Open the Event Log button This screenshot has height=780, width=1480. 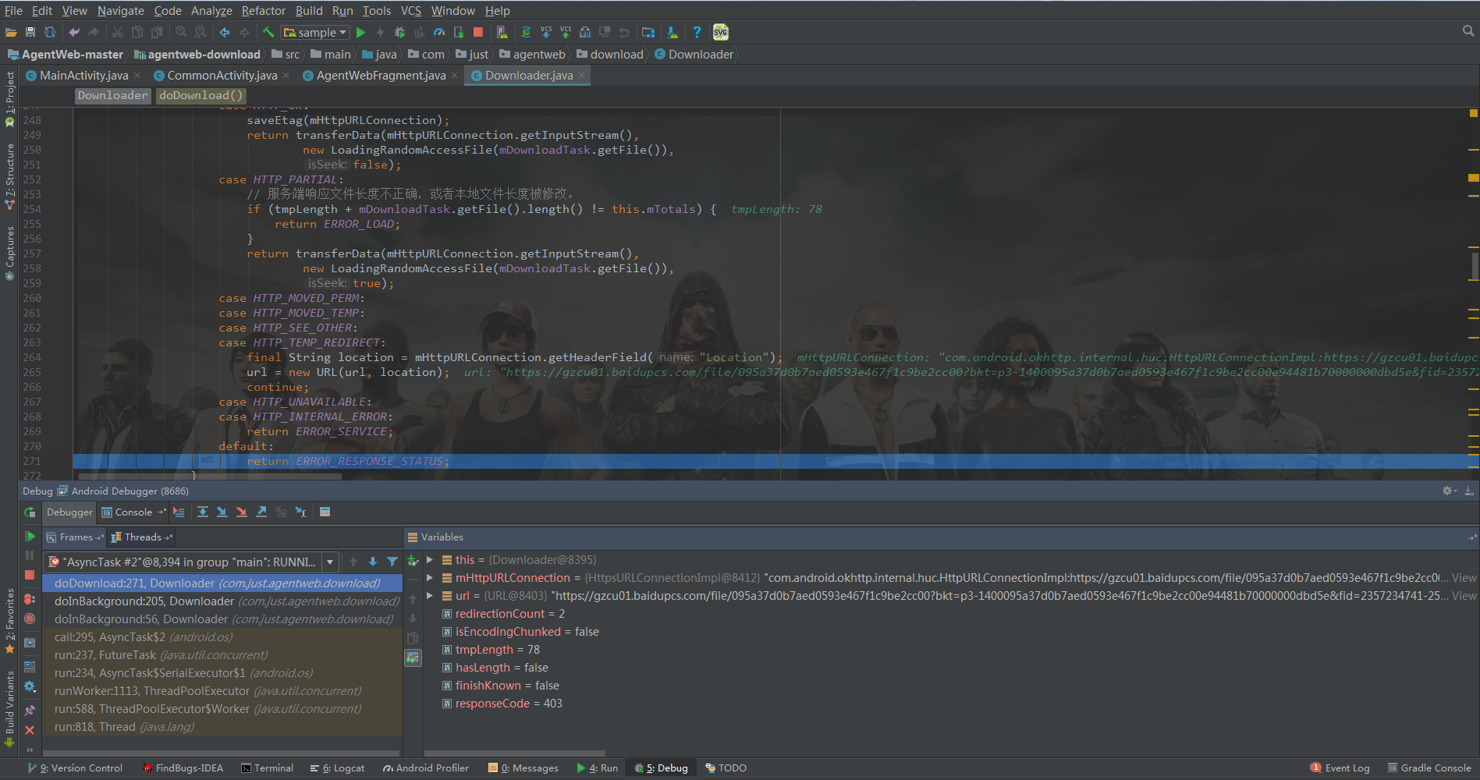pos(1340,768)
